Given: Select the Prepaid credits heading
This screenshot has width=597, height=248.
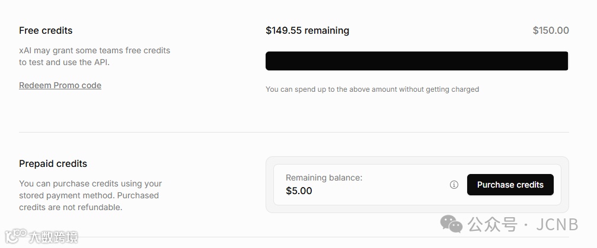Looking at the screenshot, I should click(53, 163).
